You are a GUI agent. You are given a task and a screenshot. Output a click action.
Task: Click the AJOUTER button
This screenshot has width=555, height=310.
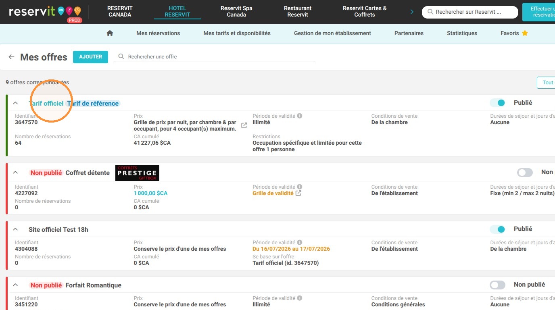(x=90, y=57)
